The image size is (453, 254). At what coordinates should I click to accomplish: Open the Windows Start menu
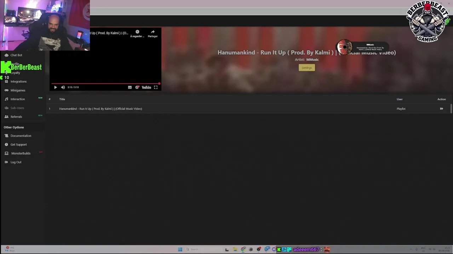coord(180,249)
